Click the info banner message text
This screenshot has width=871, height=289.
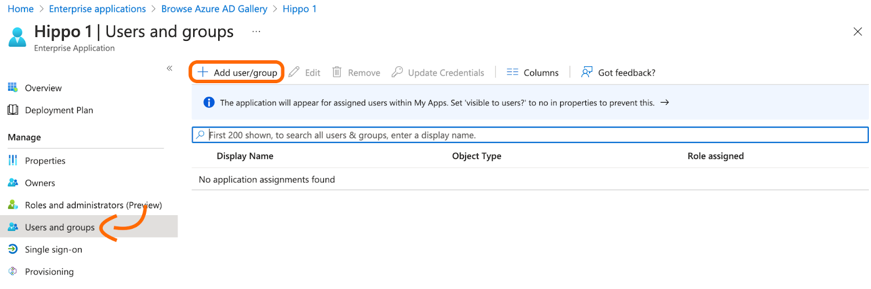pos(437,103)
